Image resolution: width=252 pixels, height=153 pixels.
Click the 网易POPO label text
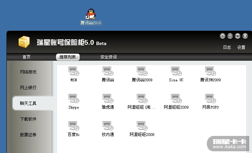211,107
